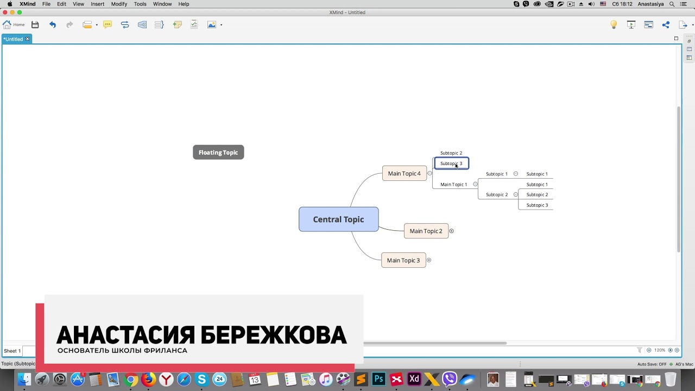Open the insert topic dropdown arrow
695x391 pixels.
97,25
